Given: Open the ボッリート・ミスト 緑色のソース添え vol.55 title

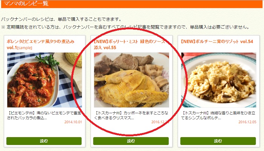Looking at the screenshot, I should pos(130,44).
